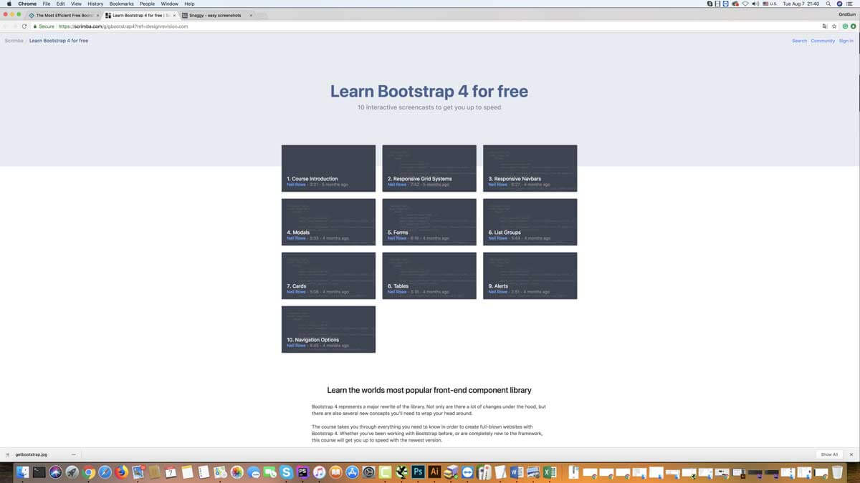This screenshot has height=483, width=860.
Task: Open the Calendar app in Dock
Action: (171, 472)
